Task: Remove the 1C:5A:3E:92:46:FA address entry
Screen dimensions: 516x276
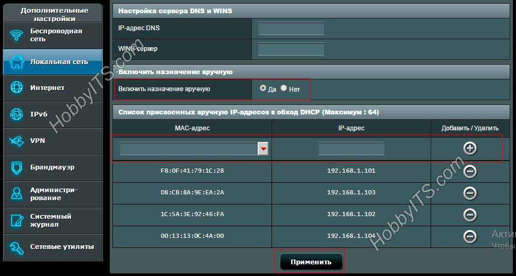Action: pos(470,215)
